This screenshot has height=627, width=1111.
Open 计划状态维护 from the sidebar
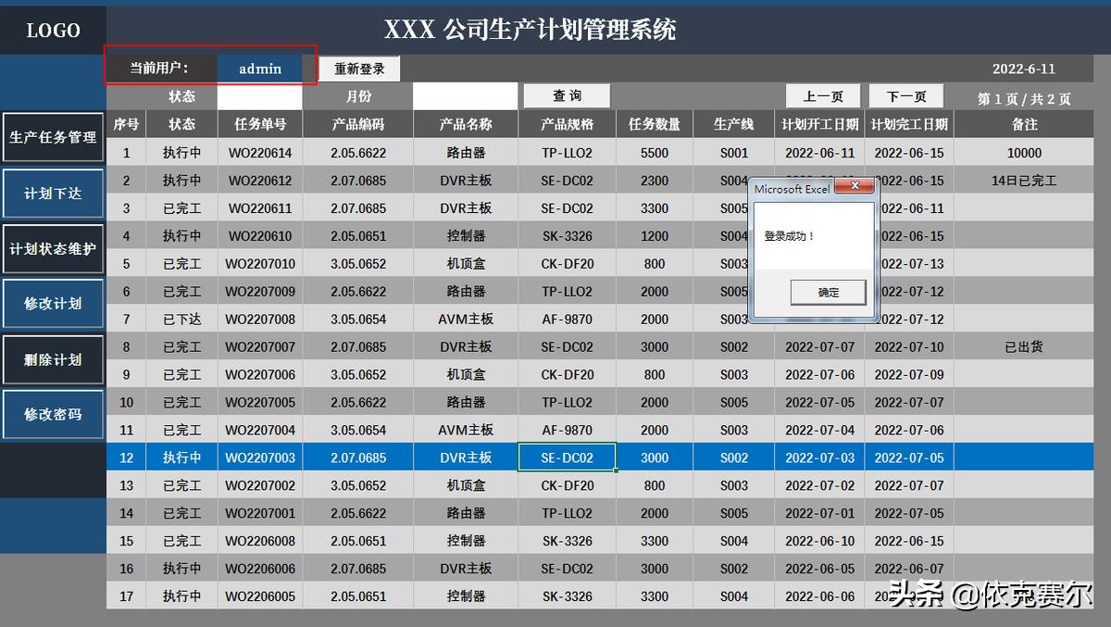pyautogui.click(x=53, y=249)
